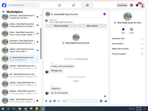
Task: Open Roger's conversation
Action: pyautogui.click(x=20, y=101)
